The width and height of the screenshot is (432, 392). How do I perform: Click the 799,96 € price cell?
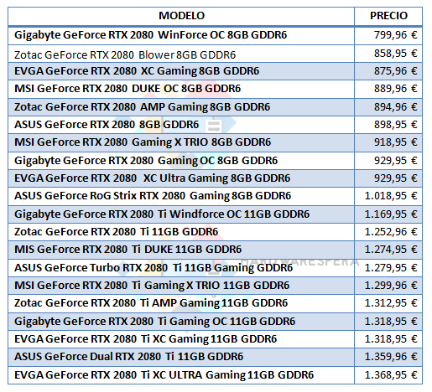(x=388, y=35)
